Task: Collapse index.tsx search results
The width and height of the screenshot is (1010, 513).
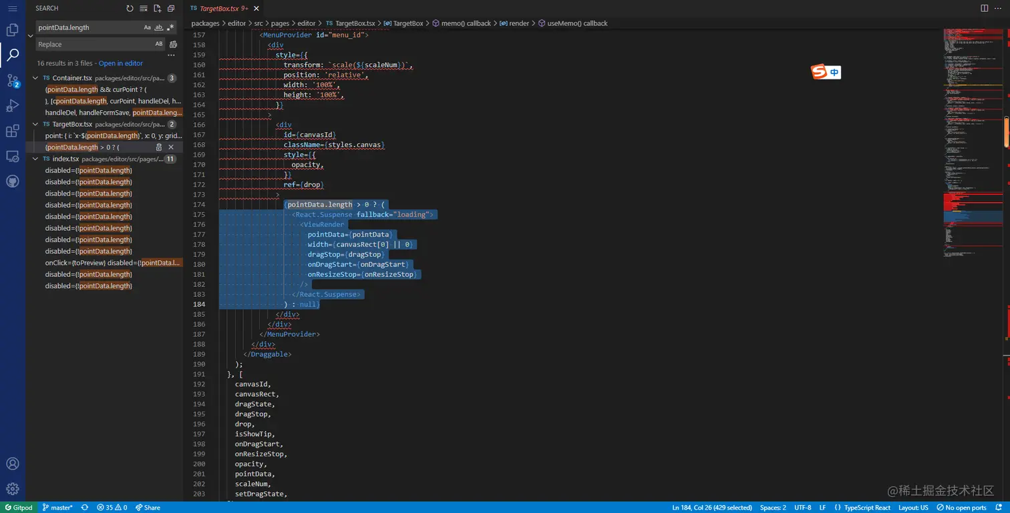Action: 35,159
